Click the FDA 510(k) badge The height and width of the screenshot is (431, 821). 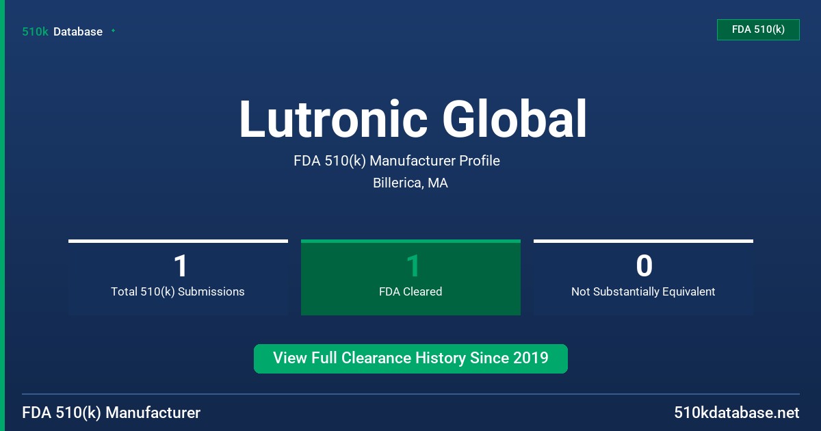pyautogui.click(x=758, y=29)
